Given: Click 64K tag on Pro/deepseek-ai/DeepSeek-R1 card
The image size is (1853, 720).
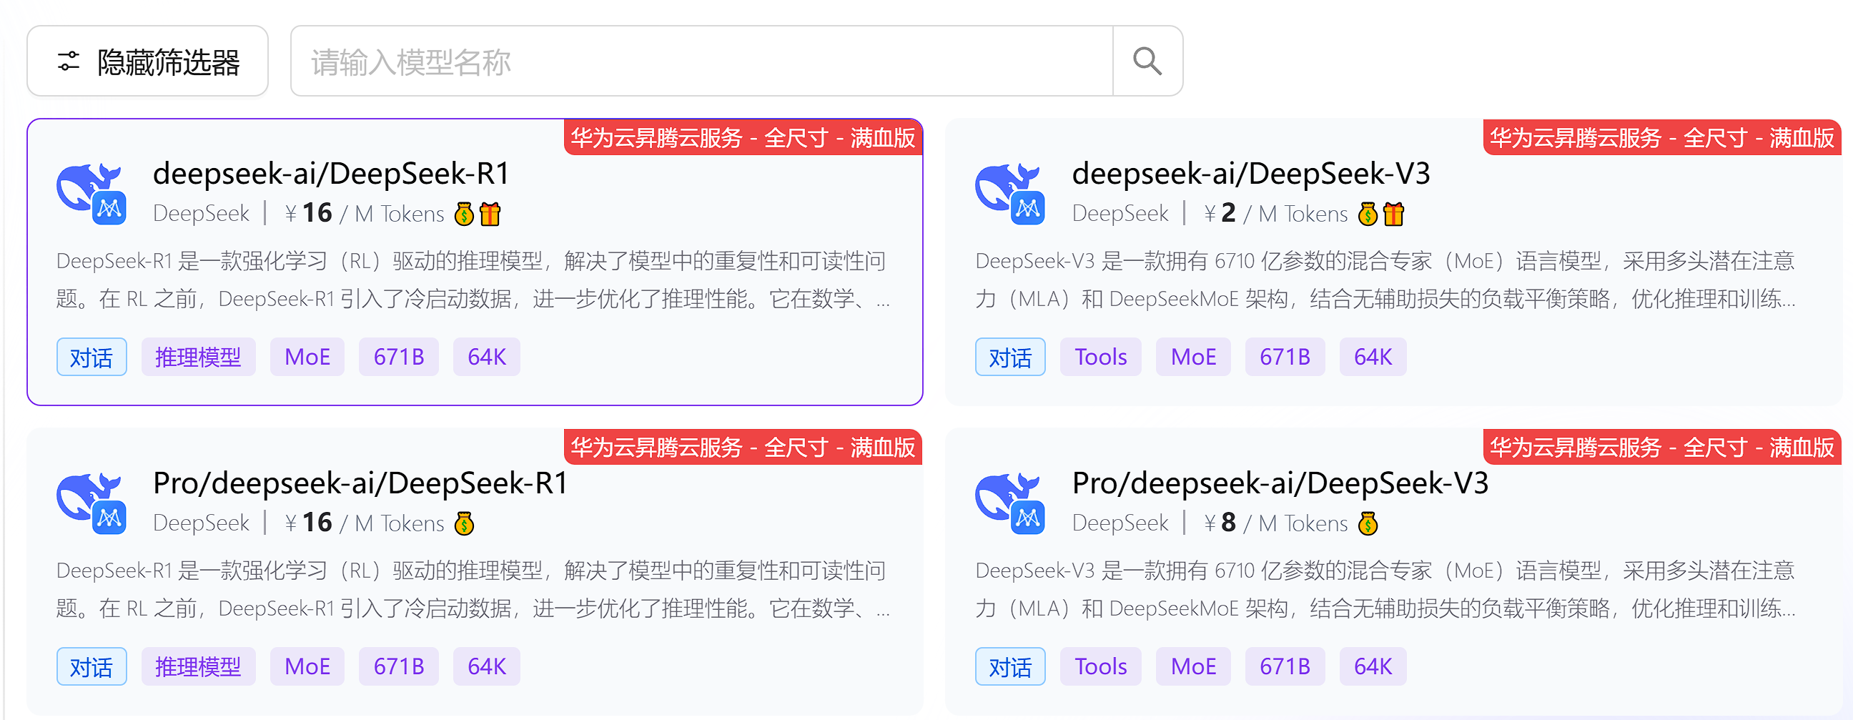Looking at the screenshot, I should point(486,666).
